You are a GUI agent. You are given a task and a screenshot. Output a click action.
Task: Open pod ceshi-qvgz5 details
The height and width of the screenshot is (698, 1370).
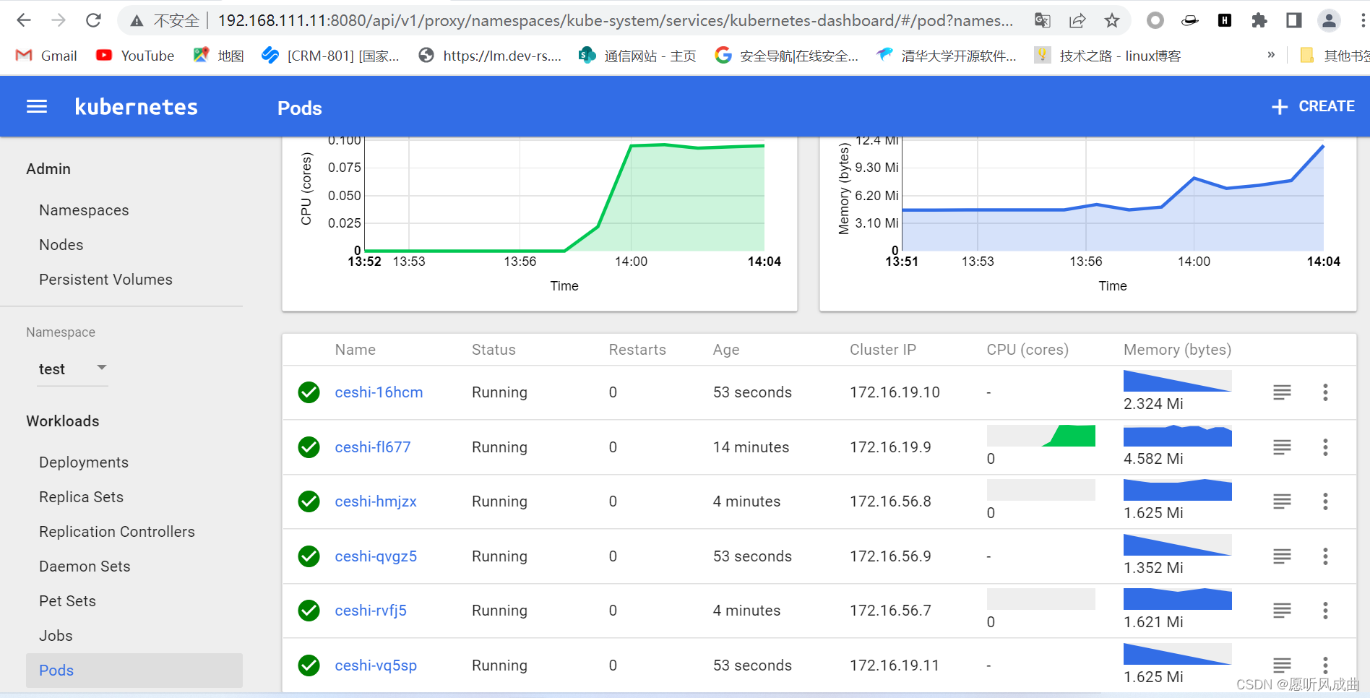tap(376, 556)
